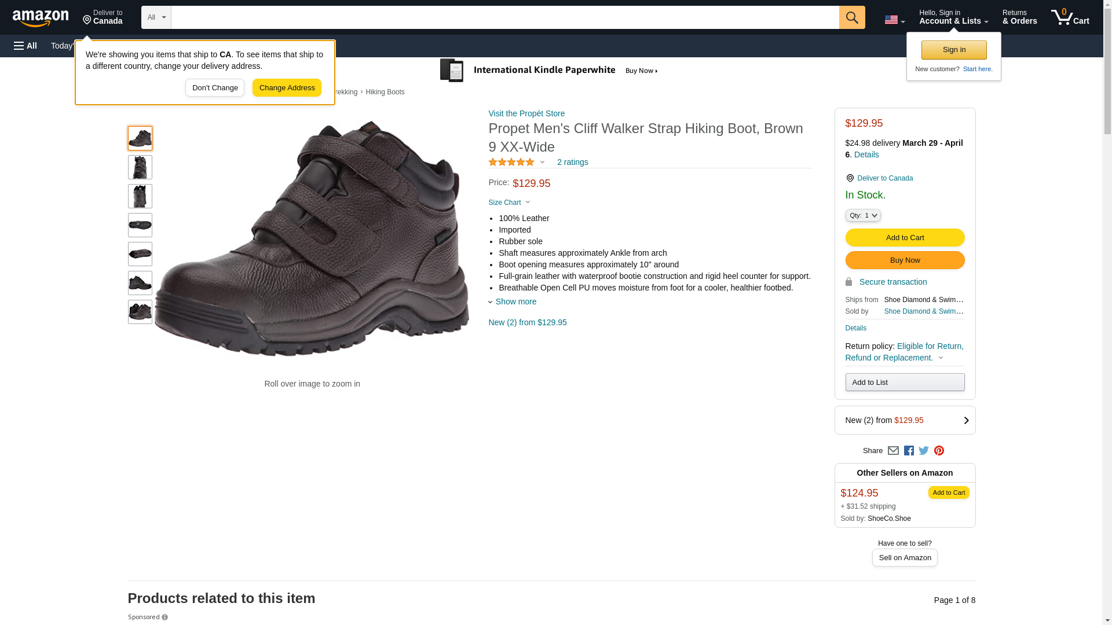Open the country flag language selector

894,20
